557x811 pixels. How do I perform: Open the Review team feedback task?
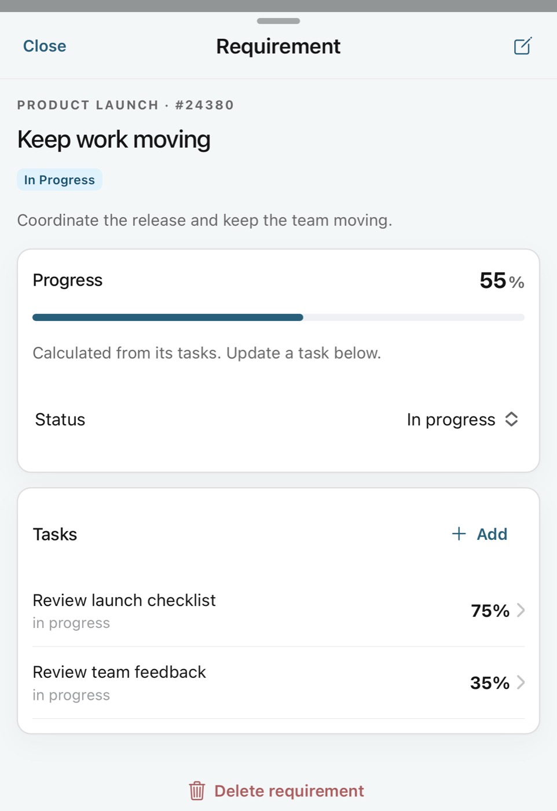pos(278,683)
